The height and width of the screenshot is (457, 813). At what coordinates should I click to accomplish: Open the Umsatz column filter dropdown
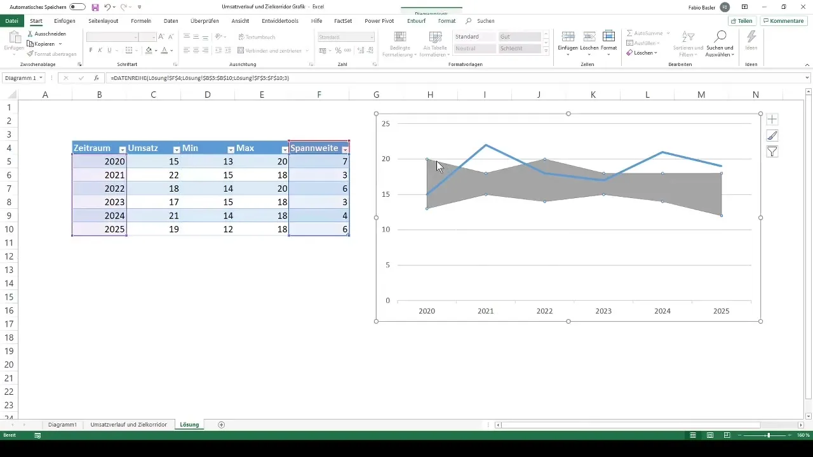(177, 149)
